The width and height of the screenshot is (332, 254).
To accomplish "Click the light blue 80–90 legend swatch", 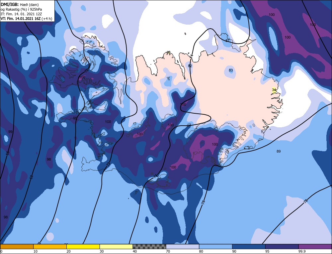I will 215,246.
